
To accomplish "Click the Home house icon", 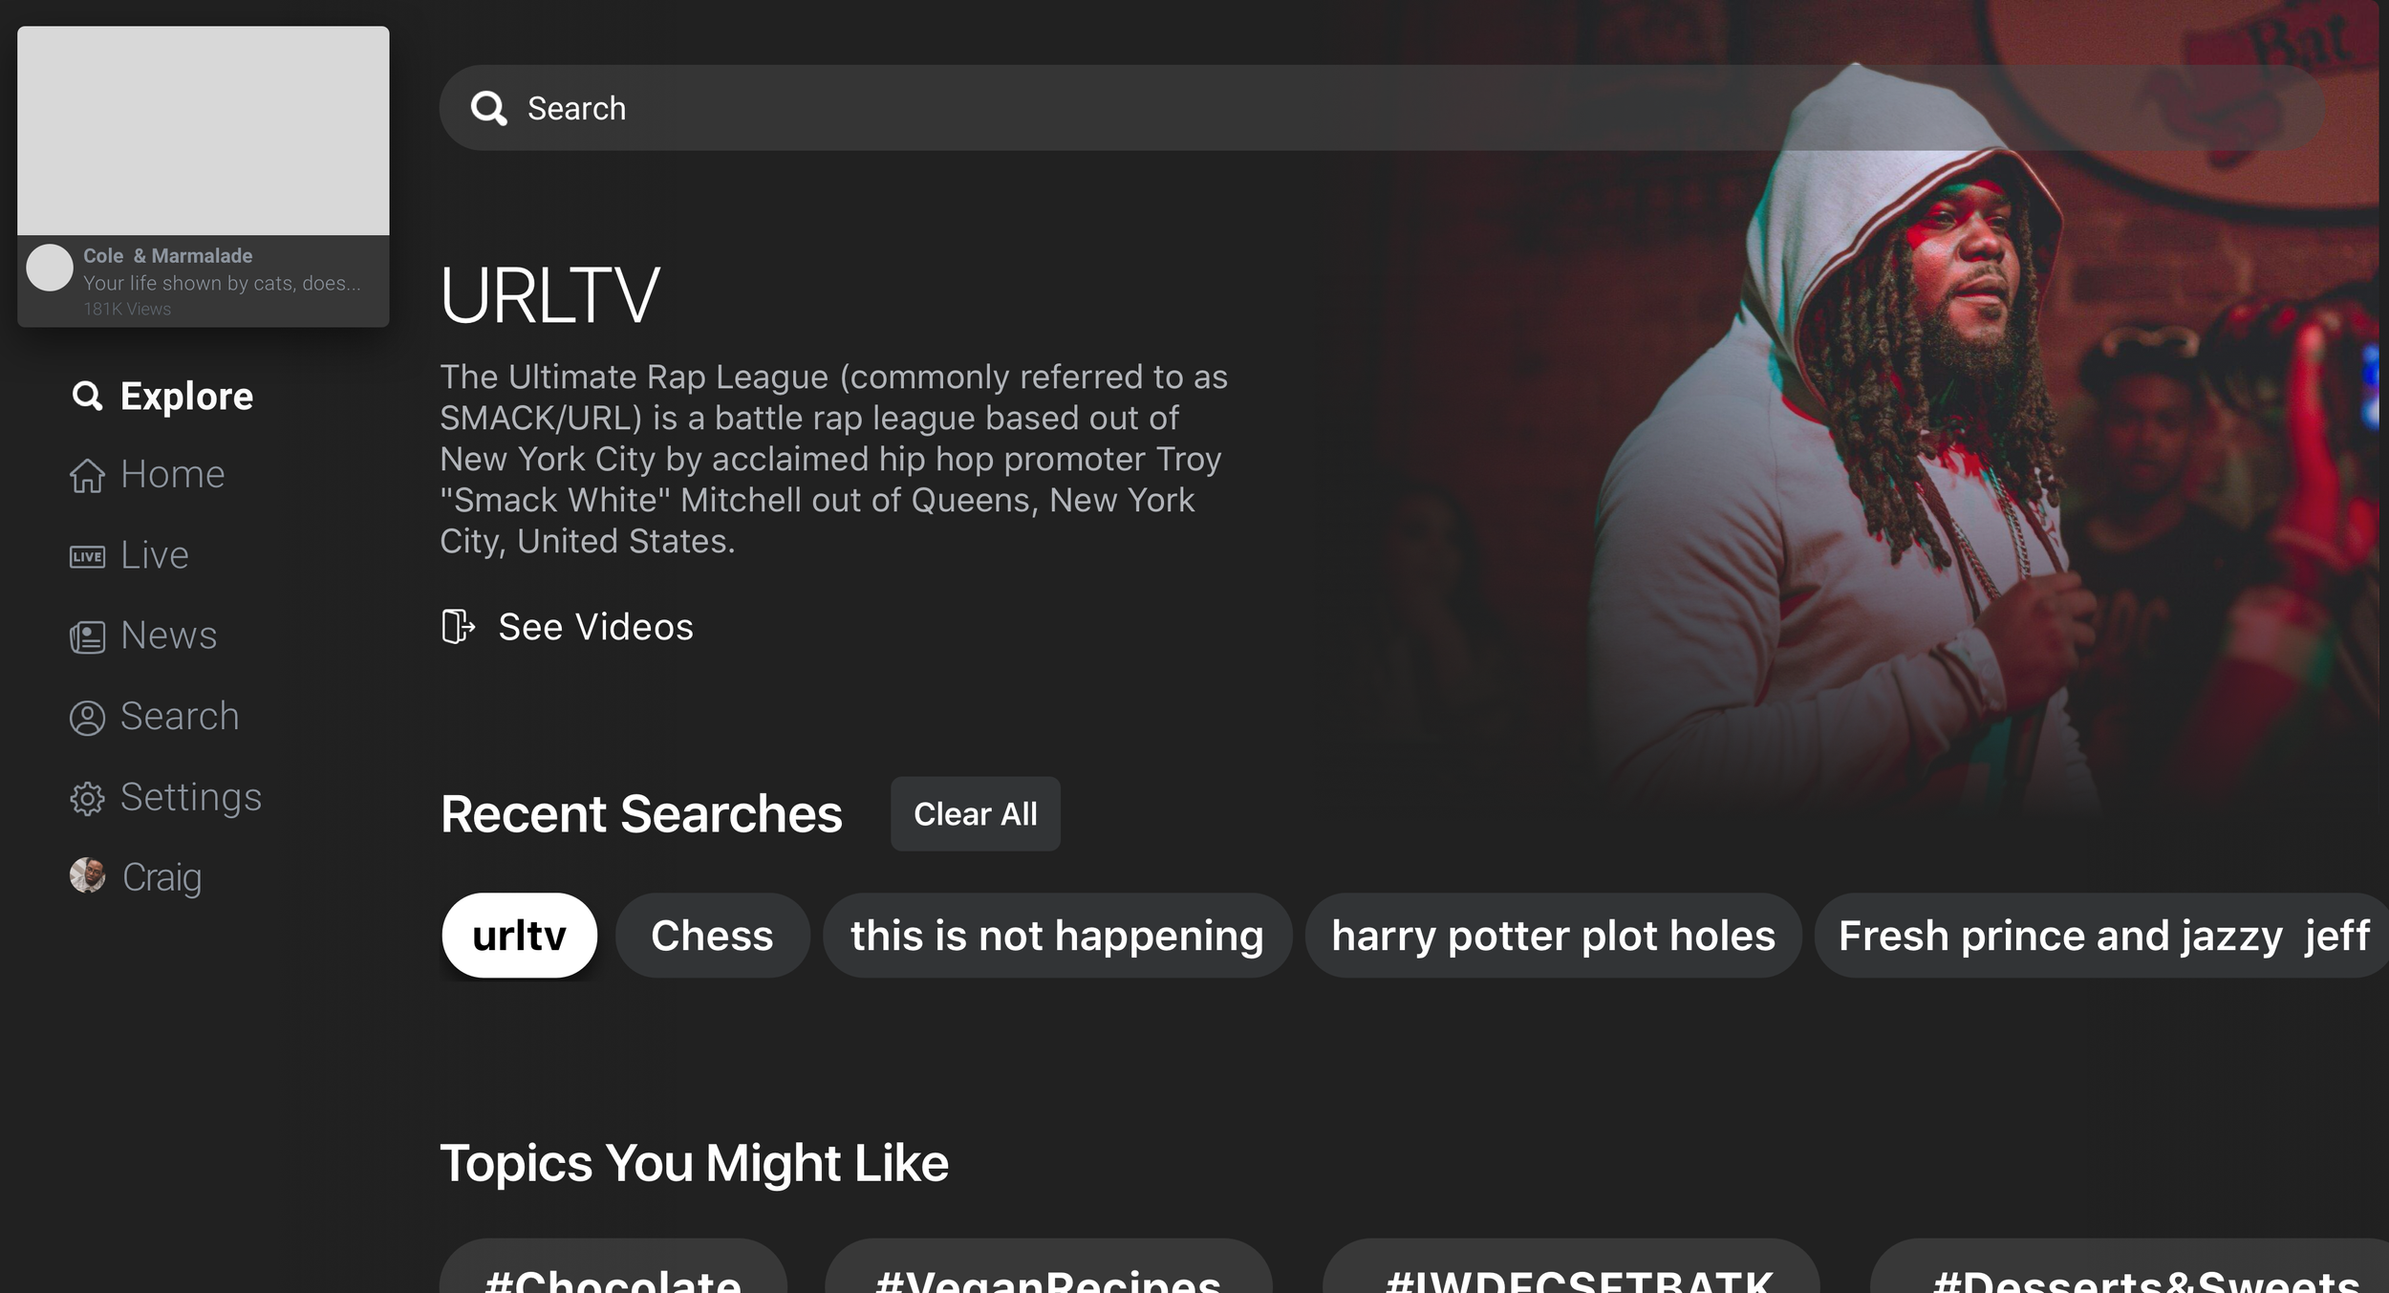I will [x=87, y=475].
